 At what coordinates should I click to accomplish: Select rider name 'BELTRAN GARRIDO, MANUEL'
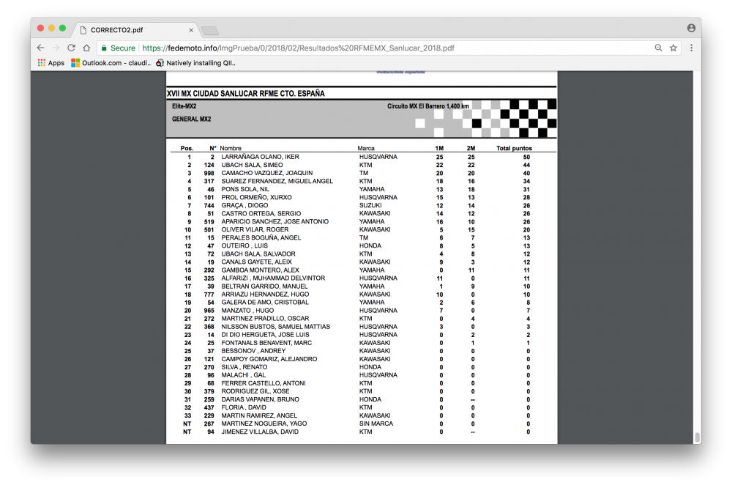tap(264, 286)
